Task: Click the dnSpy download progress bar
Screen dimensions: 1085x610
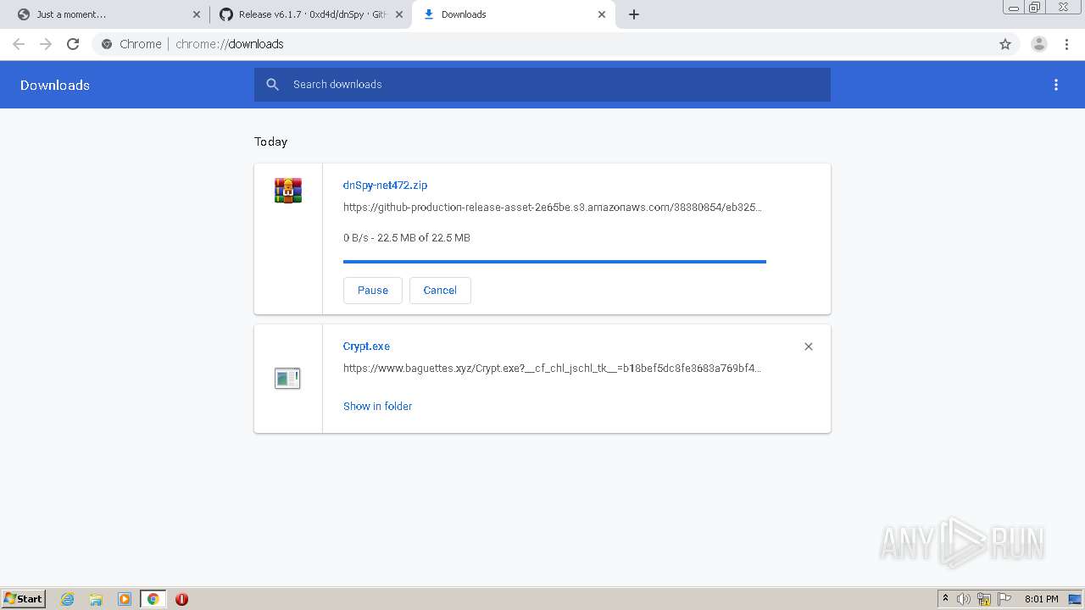Action: 554,262
